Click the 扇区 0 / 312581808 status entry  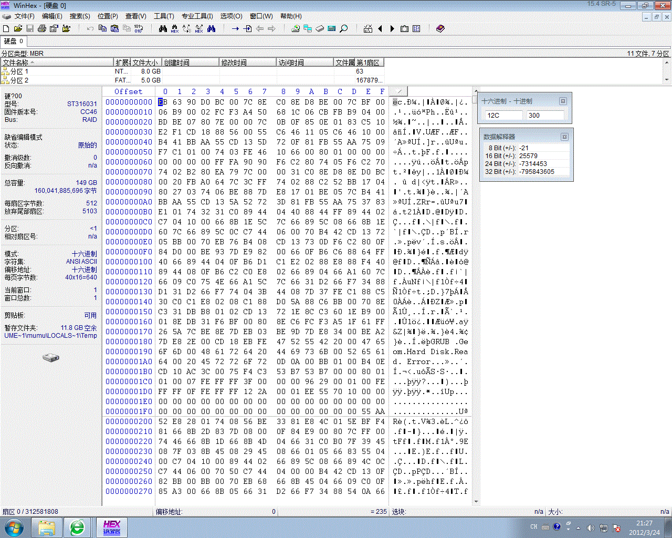pos(30,512)
